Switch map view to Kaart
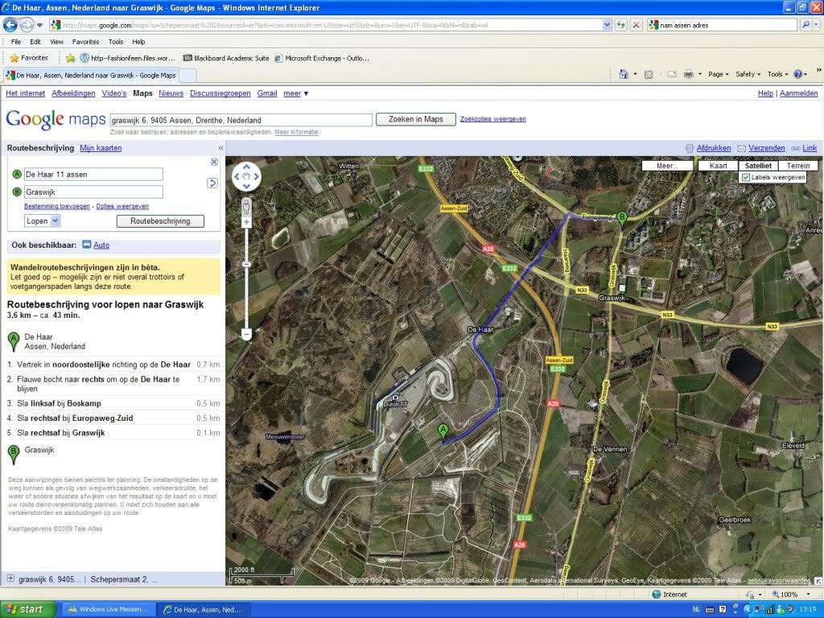 tap(718, 166)
